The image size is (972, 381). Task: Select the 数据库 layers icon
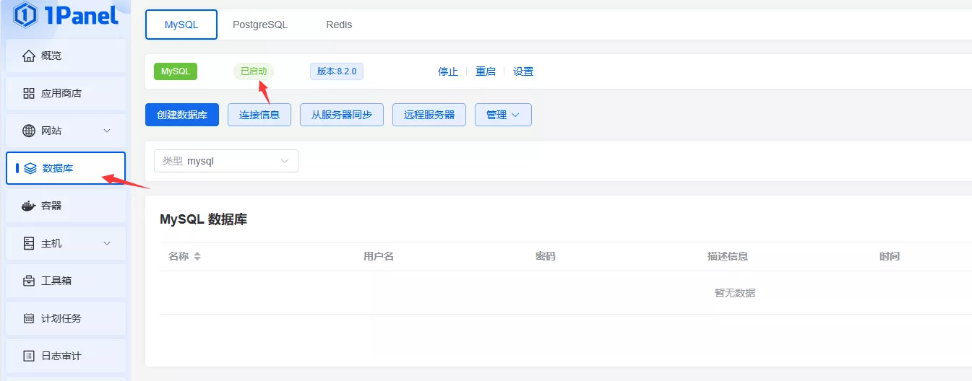[30, 168]
